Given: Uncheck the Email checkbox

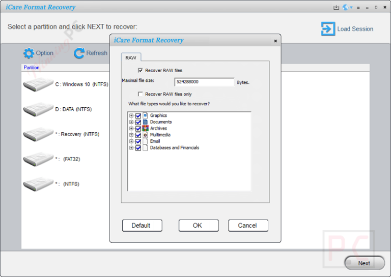Looking at the screenshot, I should 138,142.
